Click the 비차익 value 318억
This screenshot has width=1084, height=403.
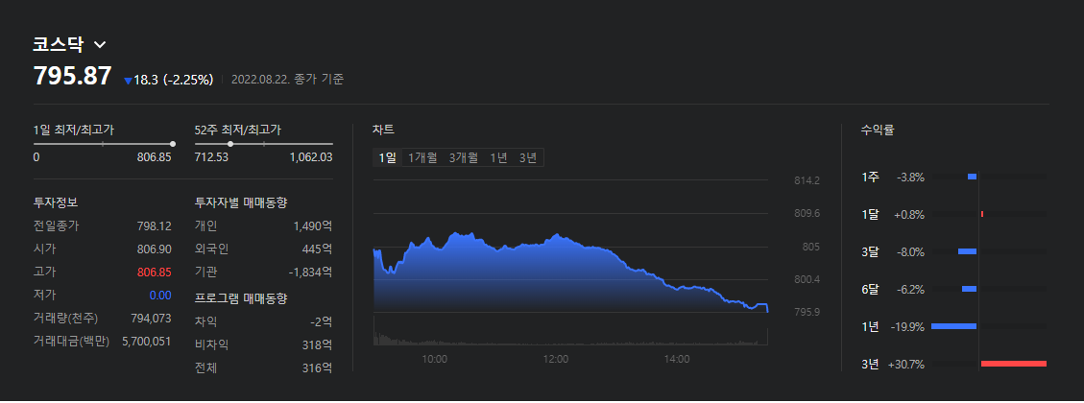(317, 344)
